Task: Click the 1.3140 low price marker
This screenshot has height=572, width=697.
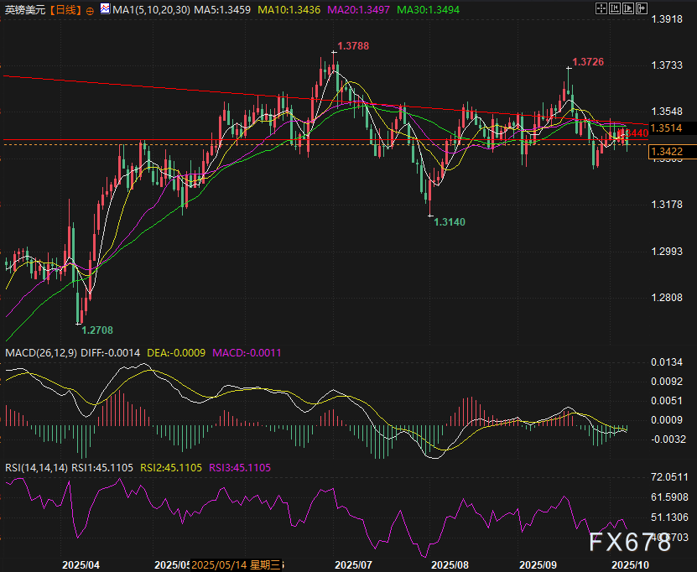Action: (x=450, y=222)
